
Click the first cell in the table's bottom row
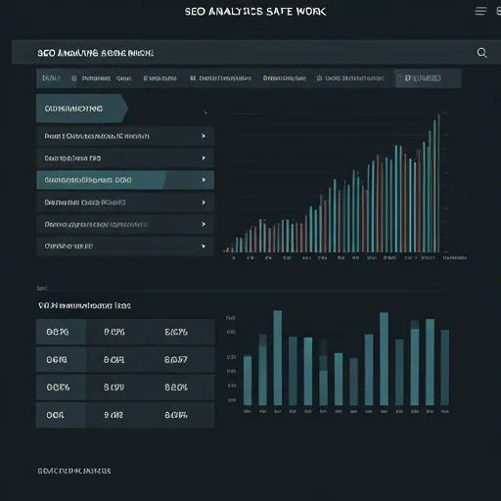point(61,415)
